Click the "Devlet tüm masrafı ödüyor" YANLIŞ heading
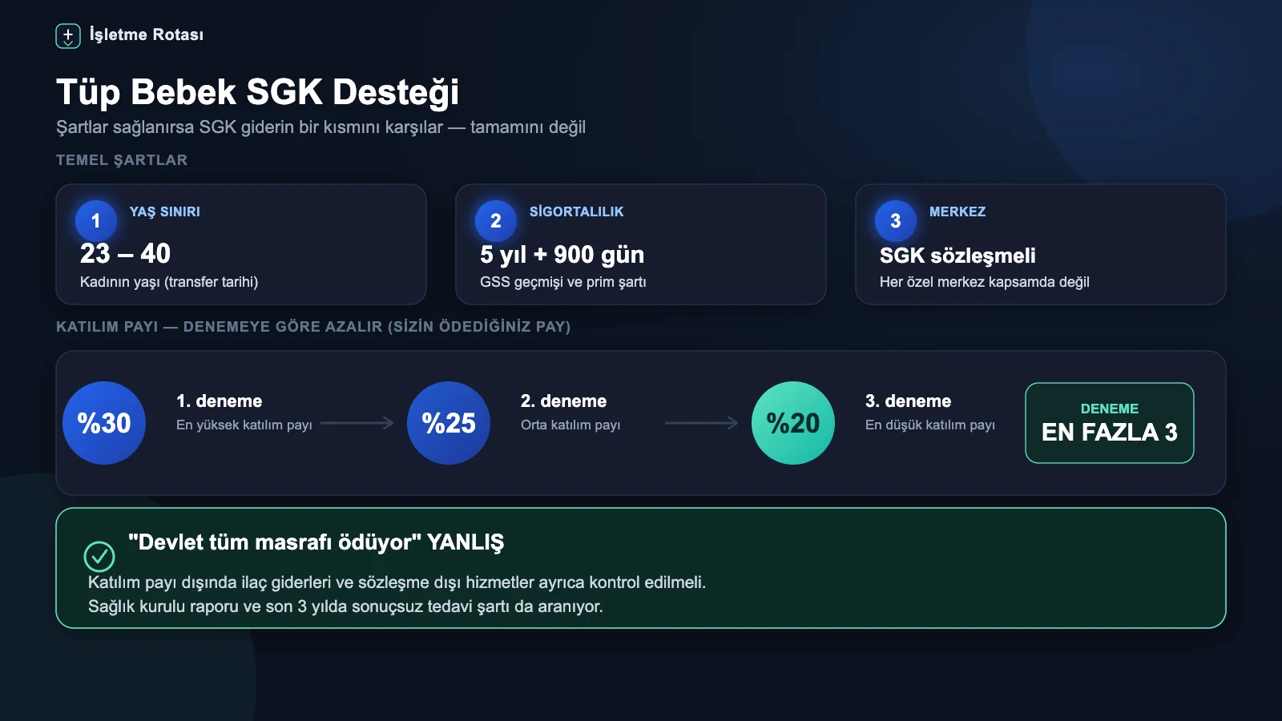Image resolution: width=1282 pixels, height=721 pixels. point(316,542)
